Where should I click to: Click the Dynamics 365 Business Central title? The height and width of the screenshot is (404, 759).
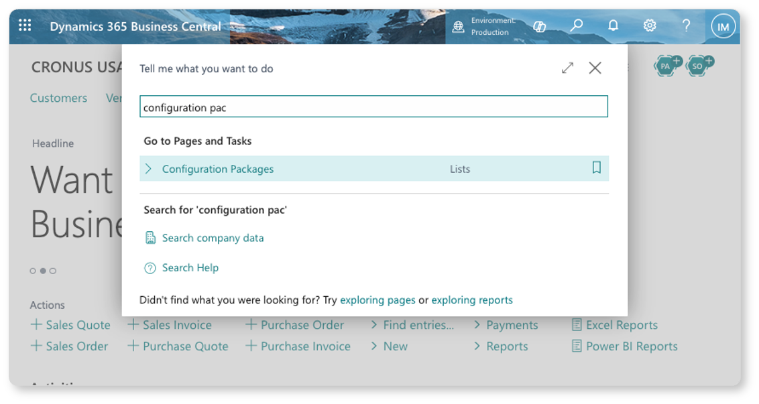[x=135, y=27]
